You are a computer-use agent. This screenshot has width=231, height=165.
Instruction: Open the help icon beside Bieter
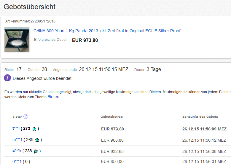[26, 117]
